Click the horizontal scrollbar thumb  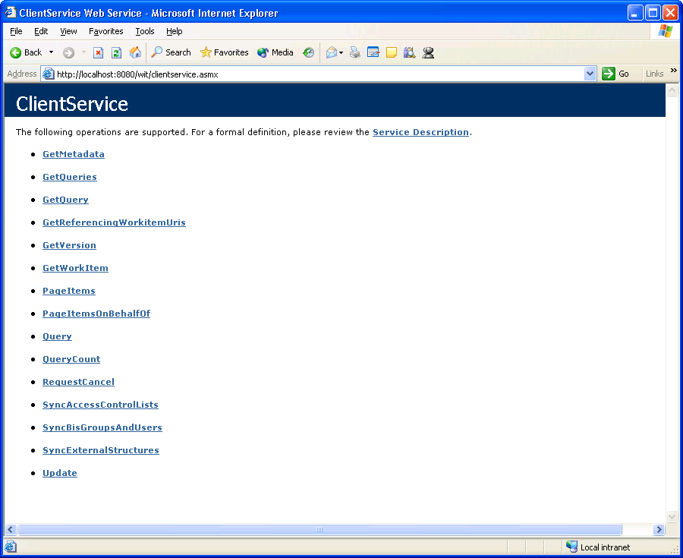click(x=319, y=529)
